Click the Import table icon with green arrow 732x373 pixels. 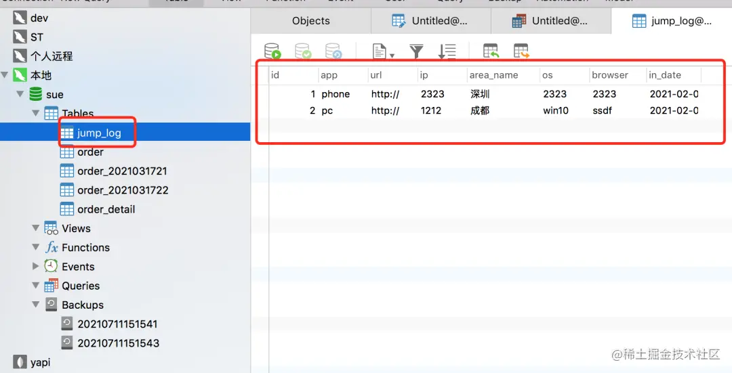pyautogui.click(x=491, y=51)
